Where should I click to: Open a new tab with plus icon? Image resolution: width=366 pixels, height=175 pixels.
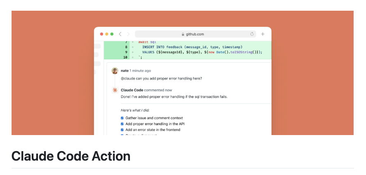point(263,34)
